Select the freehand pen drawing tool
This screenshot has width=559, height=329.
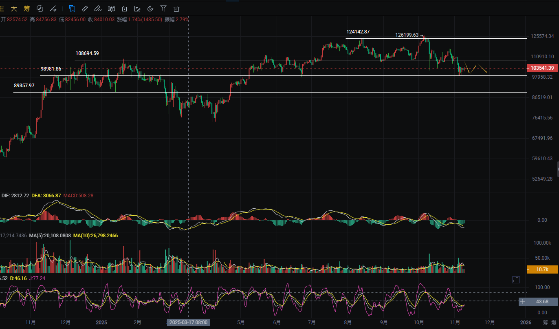click(98, 8)
